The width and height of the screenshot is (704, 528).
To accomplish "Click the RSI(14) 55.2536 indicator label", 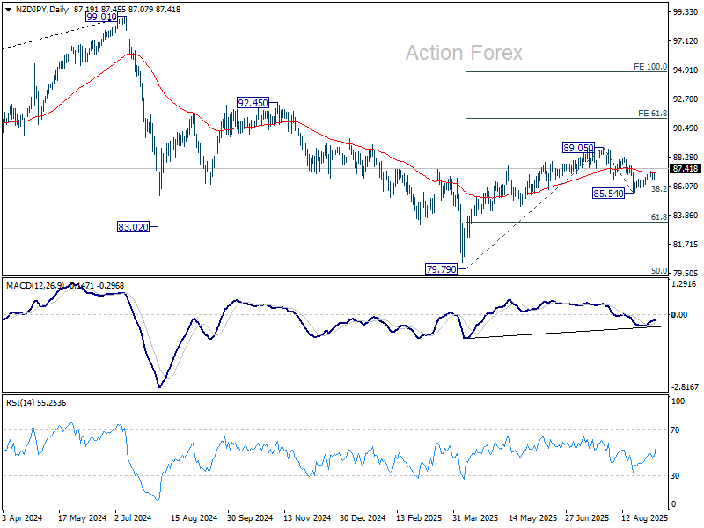I will pos(36,403).
